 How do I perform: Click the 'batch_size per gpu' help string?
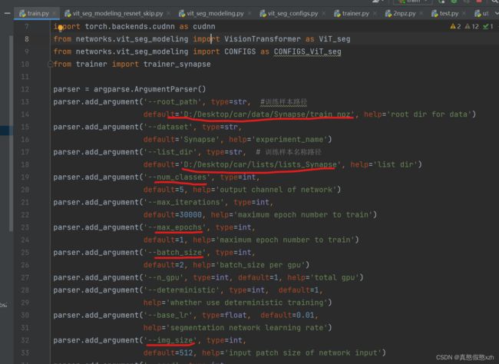pos(263,265)
